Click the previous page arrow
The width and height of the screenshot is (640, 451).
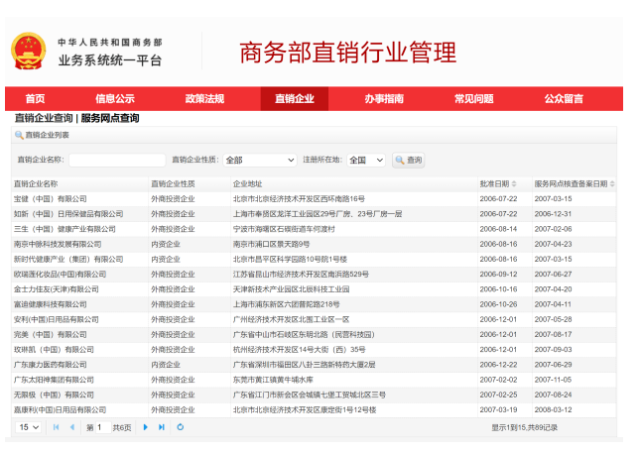pyautogui.click(x=71, y=427)
